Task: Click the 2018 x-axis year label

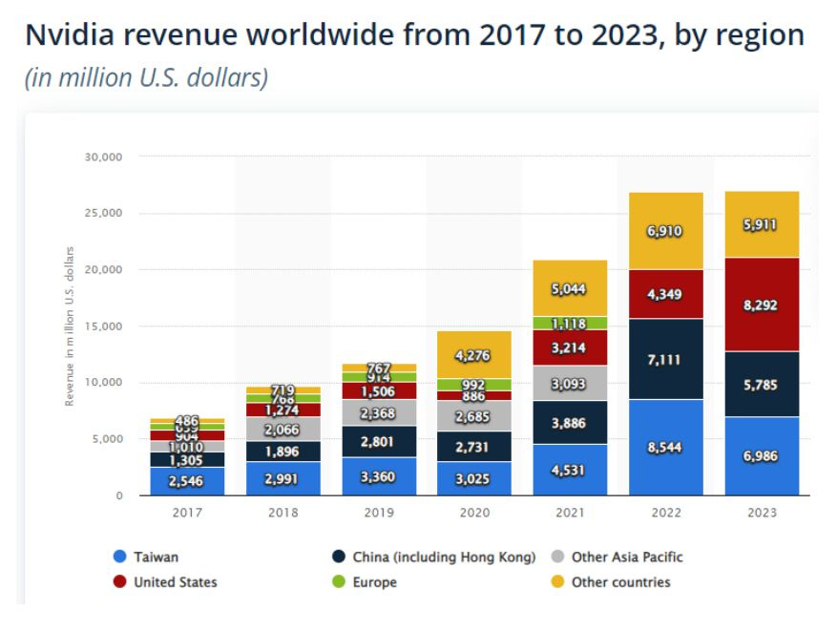Action: pyautogui.click(x=283, y=513)
